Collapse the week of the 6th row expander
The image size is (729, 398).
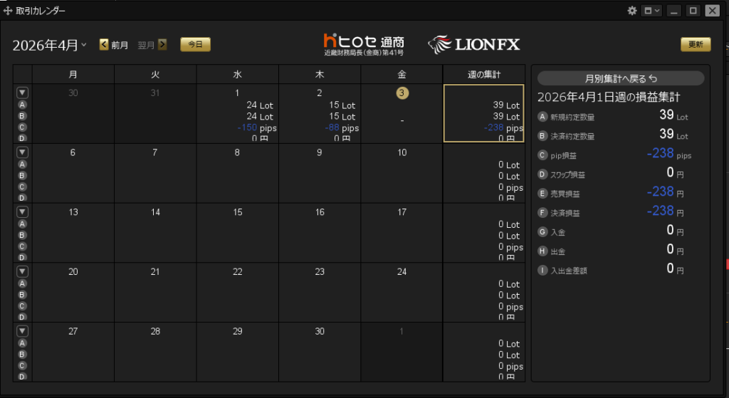[x=22, y=152]
